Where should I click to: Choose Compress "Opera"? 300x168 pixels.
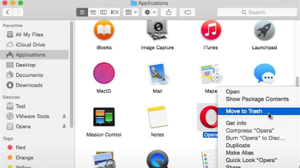[x=259, y=131]
